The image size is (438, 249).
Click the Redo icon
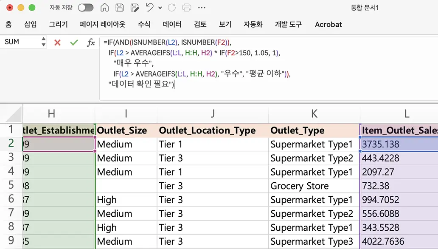tap(172, 8)
